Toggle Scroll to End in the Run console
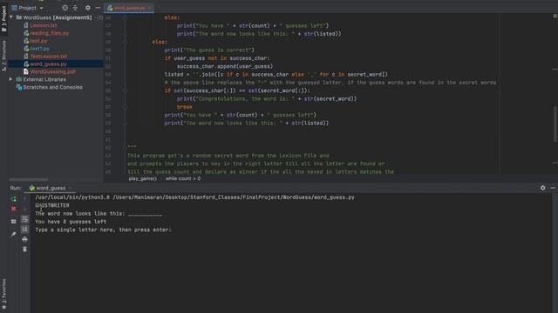Viewport: 558px width, 313px height. pyautogui.click(x=24, y=230)
